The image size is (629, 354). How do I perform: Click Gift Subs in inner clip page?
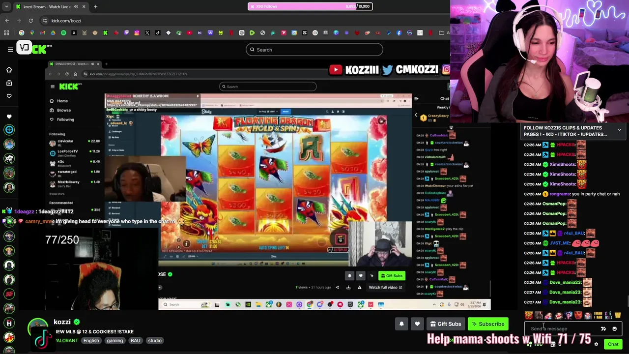[x=392, y=276]
